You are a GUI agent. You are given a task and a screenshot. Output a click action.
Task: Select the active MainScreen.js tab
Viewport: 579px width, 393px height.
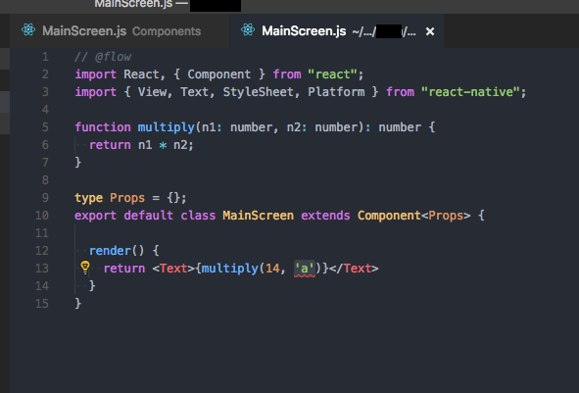click(x=337, y=31)
